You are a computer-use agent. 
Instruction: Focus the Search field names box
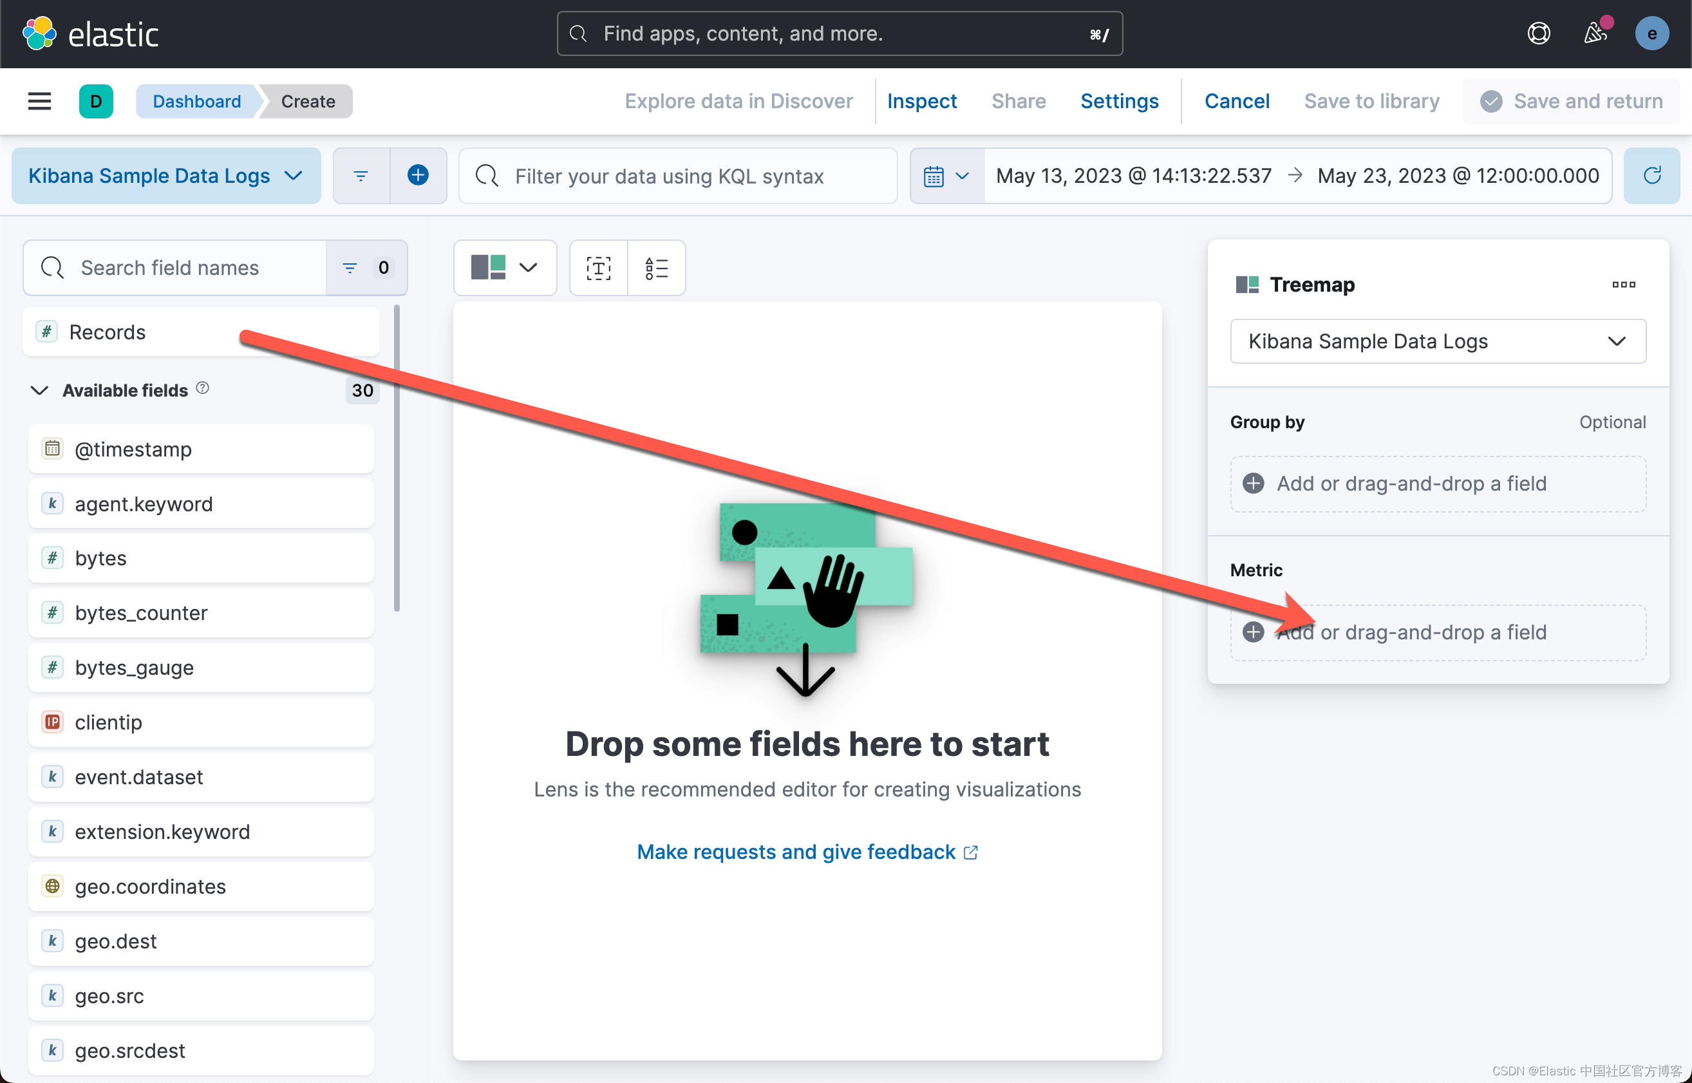click(175, 268)
